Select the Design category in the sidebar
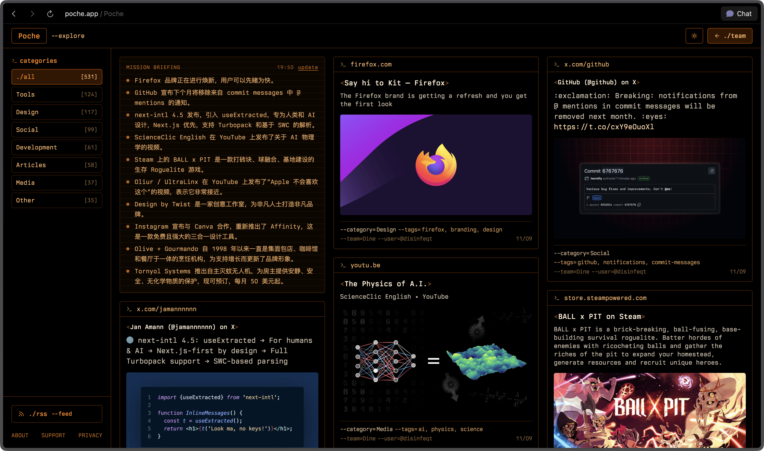The height and width of the screenshot is (451, 764). pyautogui.click(x=57, y=112)
